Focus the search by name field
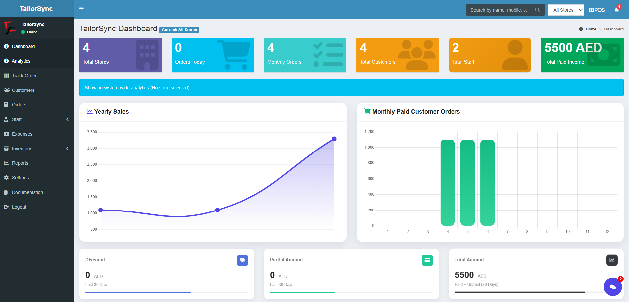Screen dimensions: 629x302 [499, 10]
